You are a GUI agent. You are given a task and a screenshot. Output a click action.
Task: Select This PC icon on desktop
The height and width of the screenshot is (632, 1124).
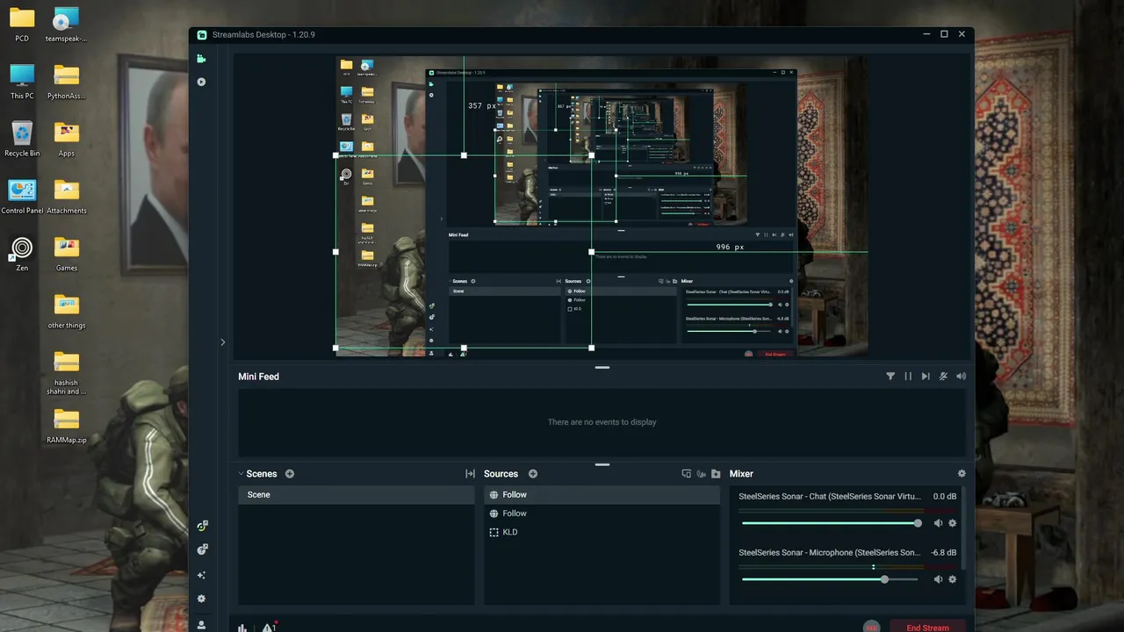pos(22,82)
